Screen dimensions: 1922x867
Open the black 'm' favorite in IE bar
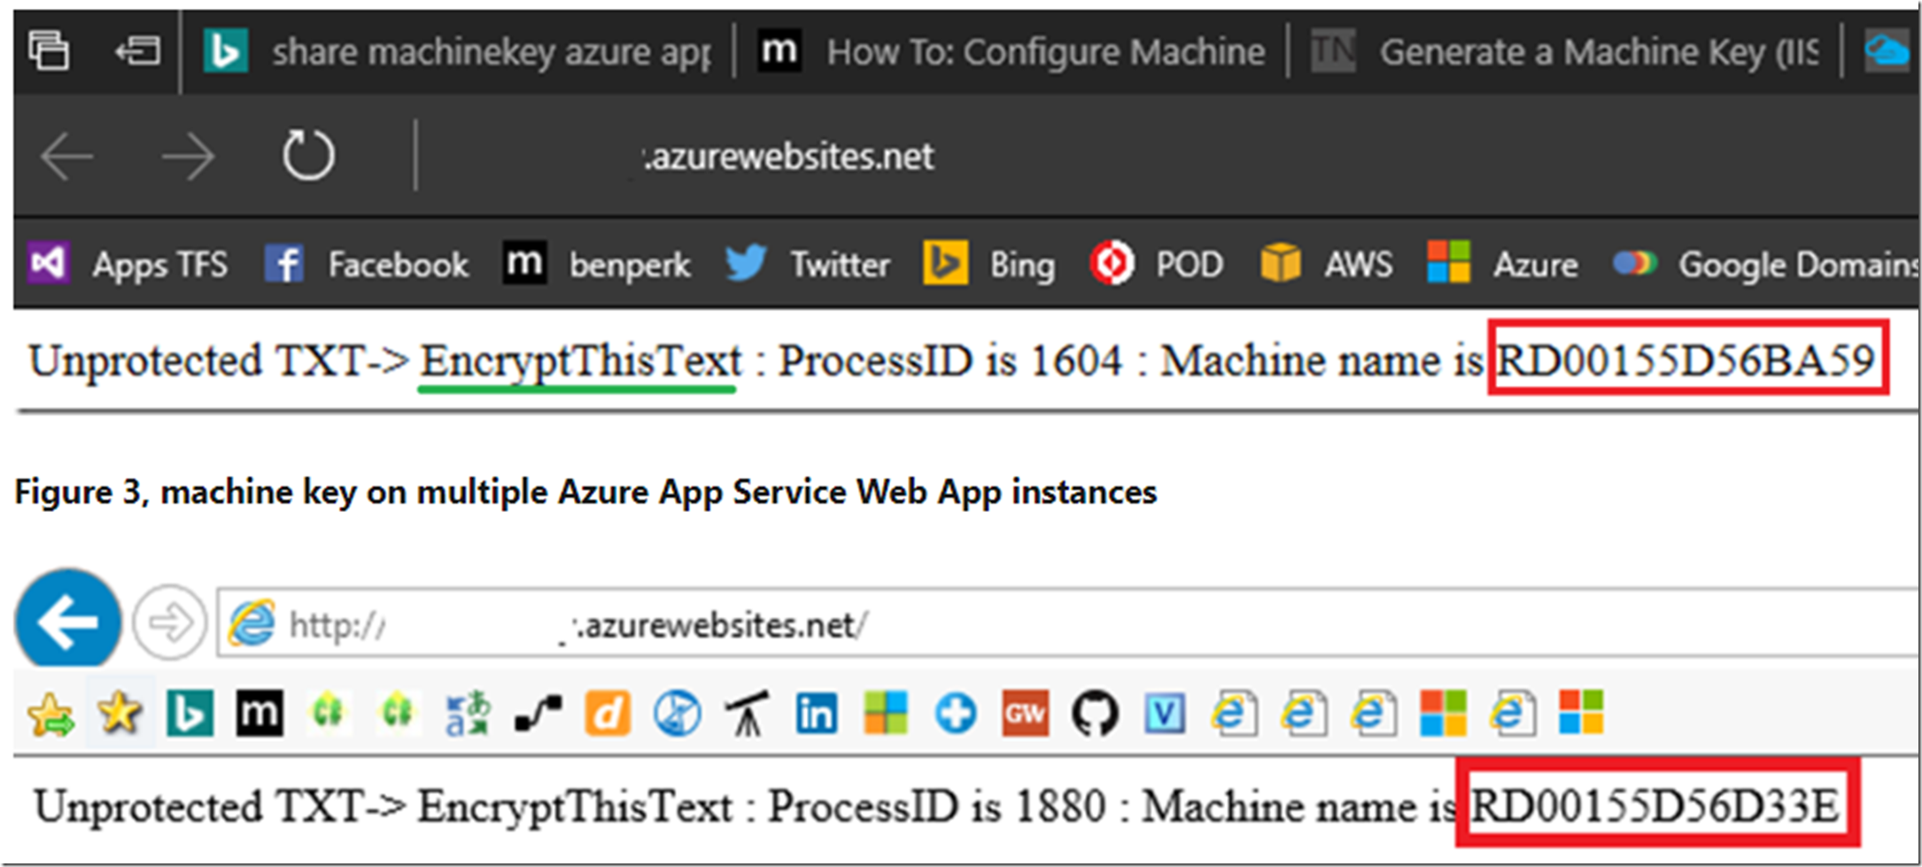(x=260, y=713)
